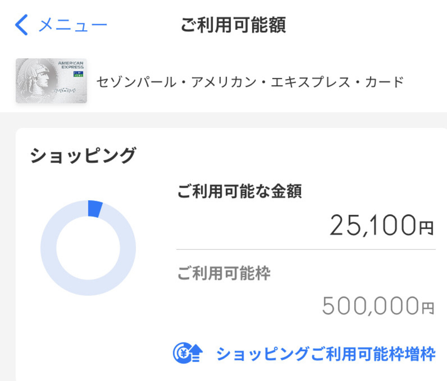This screenshot has height=381, width=447.
Task: Go back via the メニュー label
Action: [x=73, y=25]
